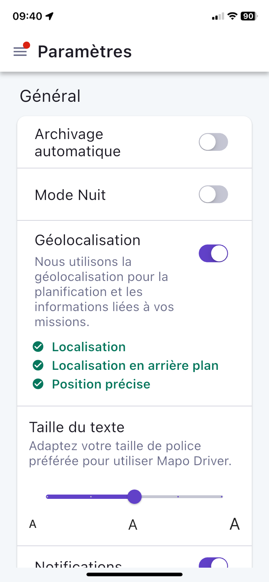Set the text size slider to the largest stop
269x582 pixels.
(222, 497)
